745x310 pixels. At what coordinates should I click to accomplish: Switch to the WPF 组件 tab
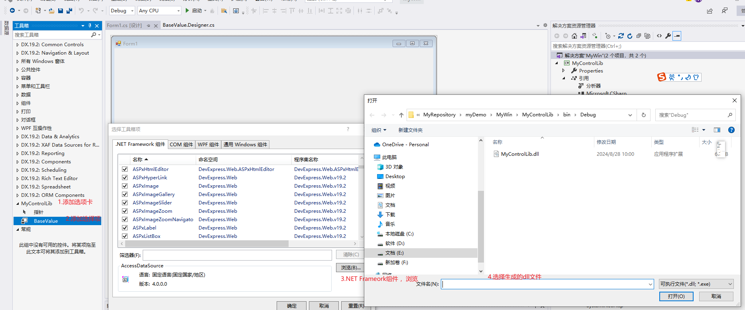pos(208,144)
